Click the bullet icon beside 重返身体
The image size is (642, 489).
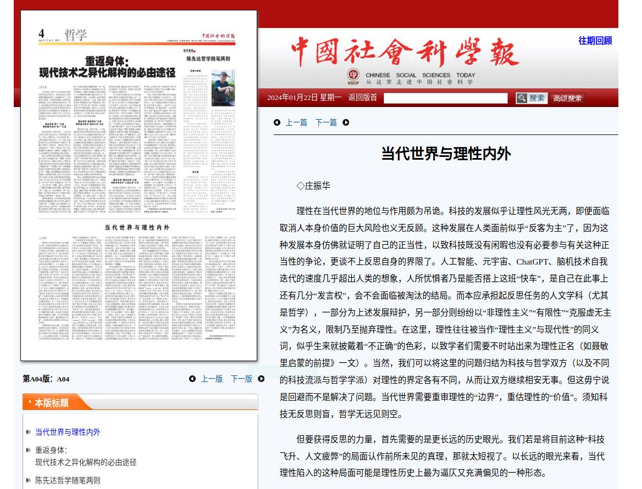(x=29, y=451)
